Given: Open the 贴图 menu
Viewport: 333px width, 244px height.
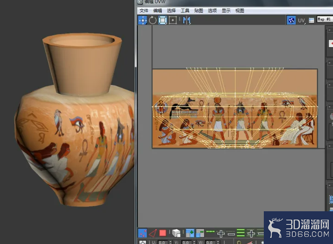Looking at the screenshot, I should 199,11.
